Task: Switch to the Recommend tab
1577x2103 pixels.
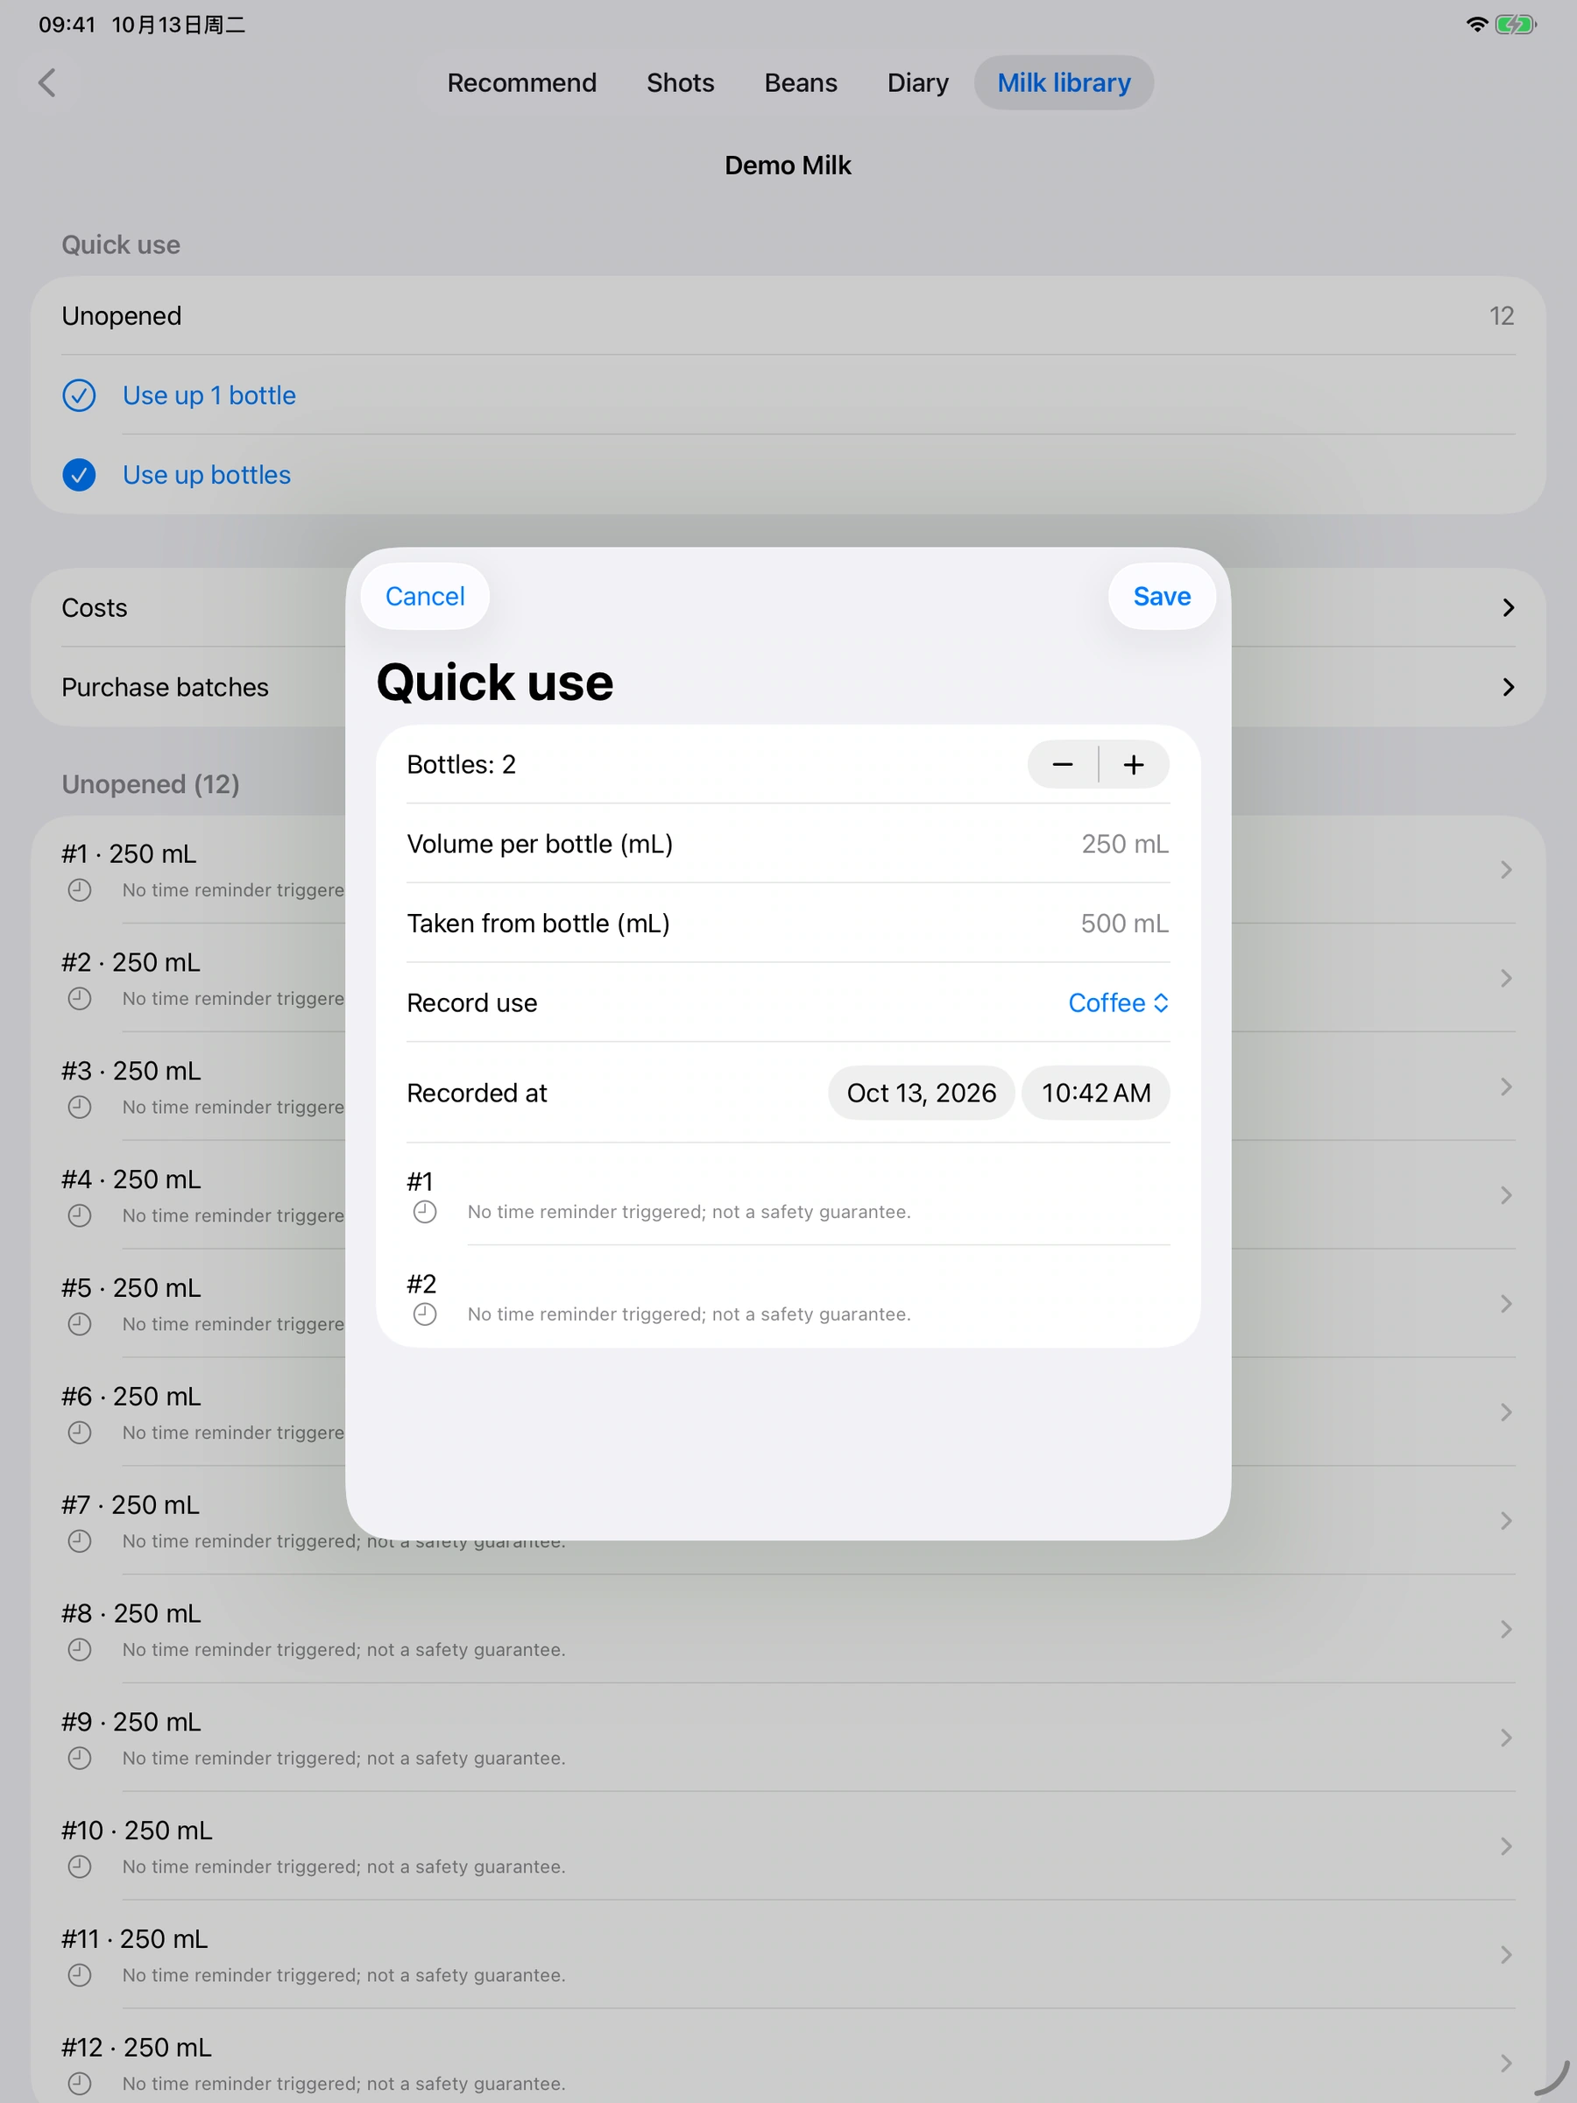Action: (x=522, y=82)
